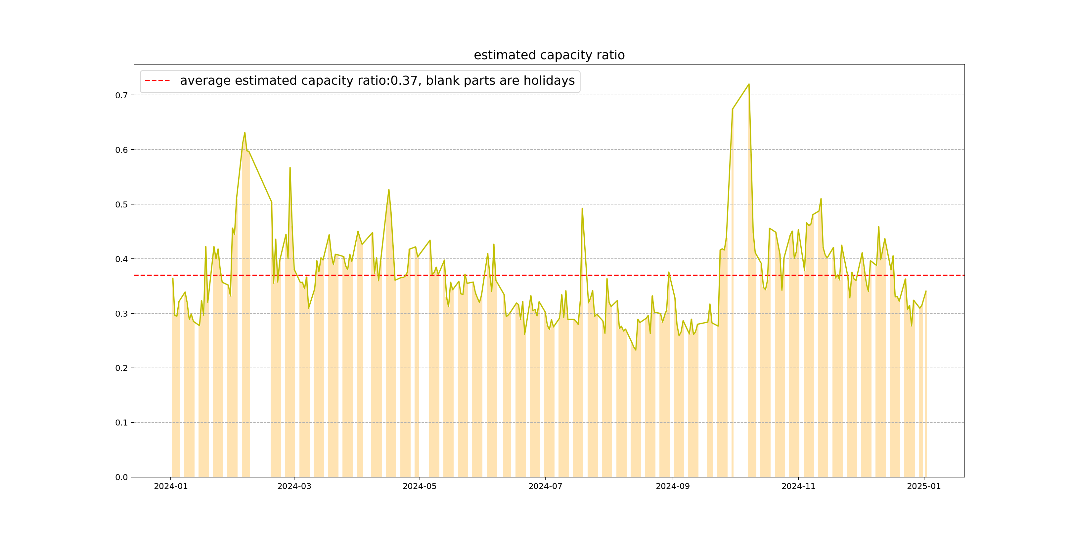Click the 0.6 y-axis tick label
Image resolution: width=1072 pixels, height=536 pixels.
tap(121, 150)
